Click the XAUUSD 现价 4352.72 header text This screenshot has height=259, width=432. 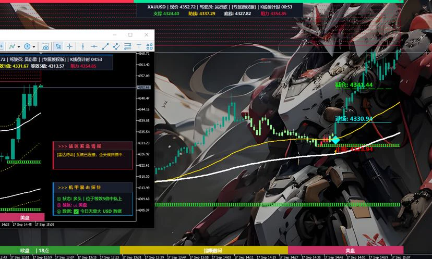[172, 7]
